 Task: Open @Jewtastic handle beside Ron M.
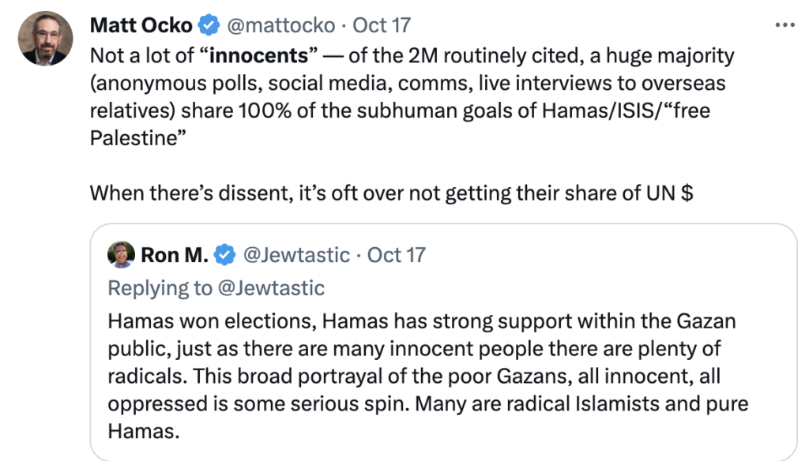(x=298, y=255)
